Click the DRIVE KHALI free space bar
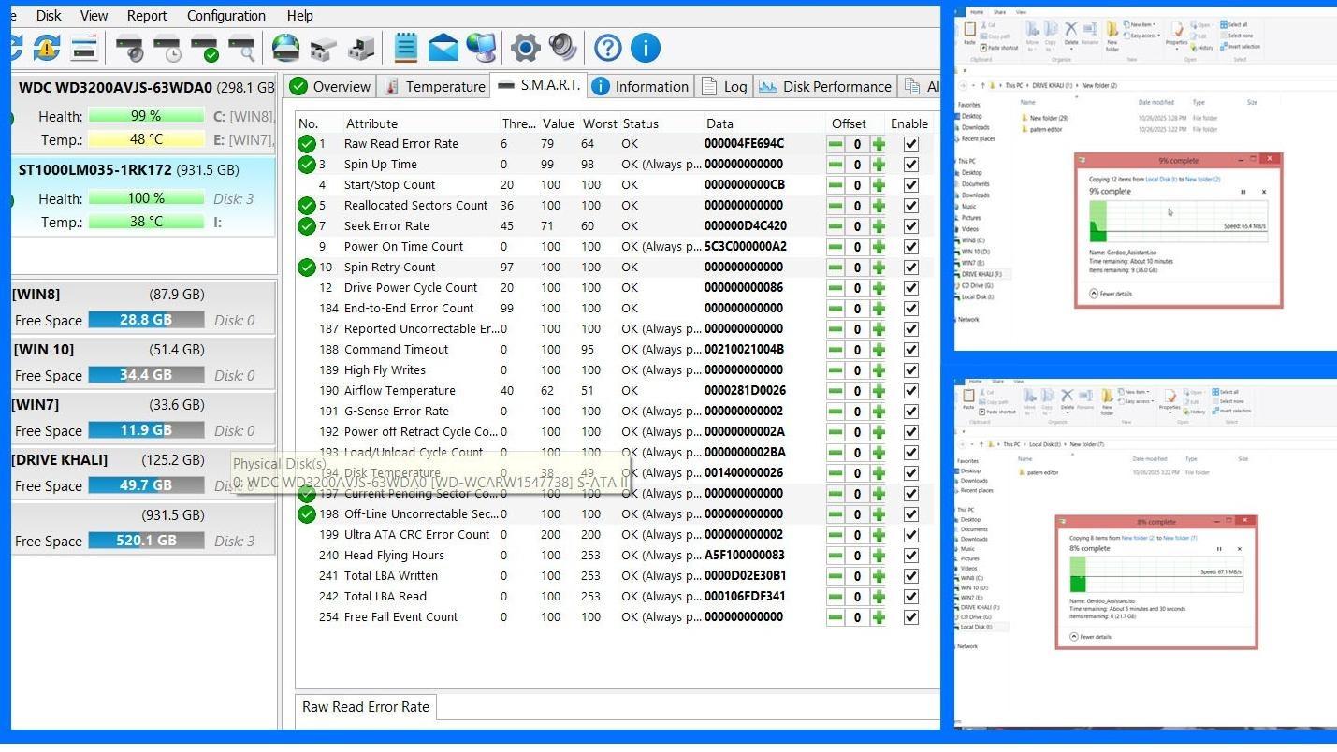Screen dimensions: 1337x752 pos(146,486)
